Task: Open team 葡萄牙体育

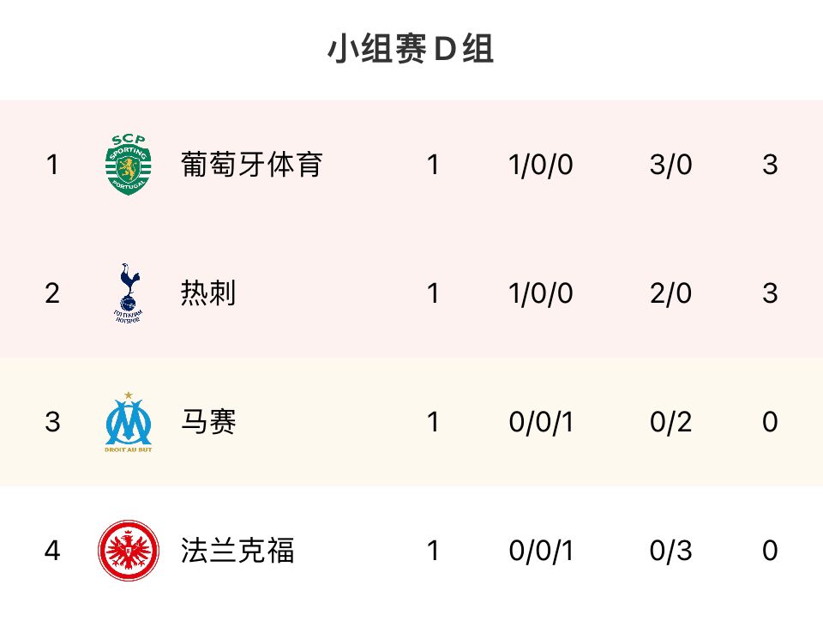Action: pos(251,165)
